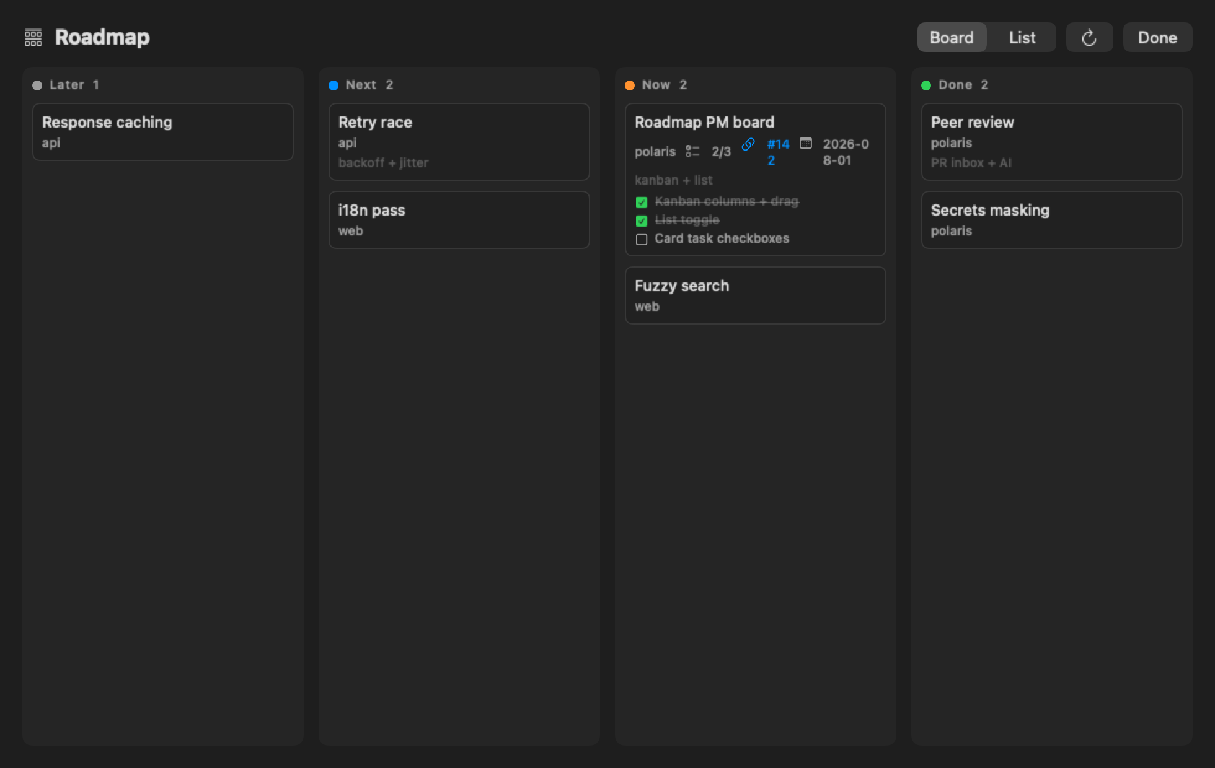Check the Card task checkboxes item
Screen dimensions: 1215x768
[x=642, y=240]
